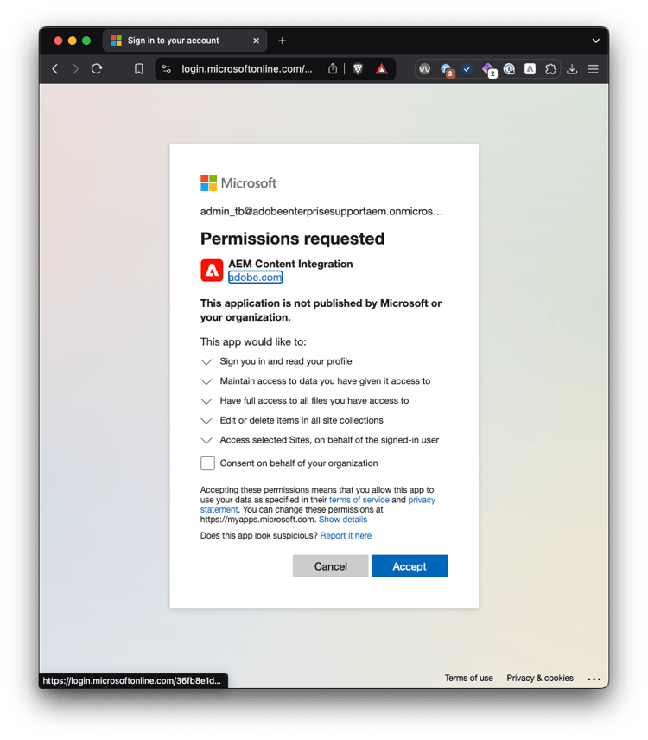Open the footer ellipsis more options

click(x=594, y=679)
